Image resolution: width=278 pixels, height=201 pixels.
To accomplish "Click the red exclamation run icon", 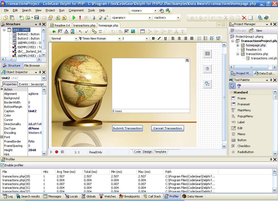I will click(80, 18).
